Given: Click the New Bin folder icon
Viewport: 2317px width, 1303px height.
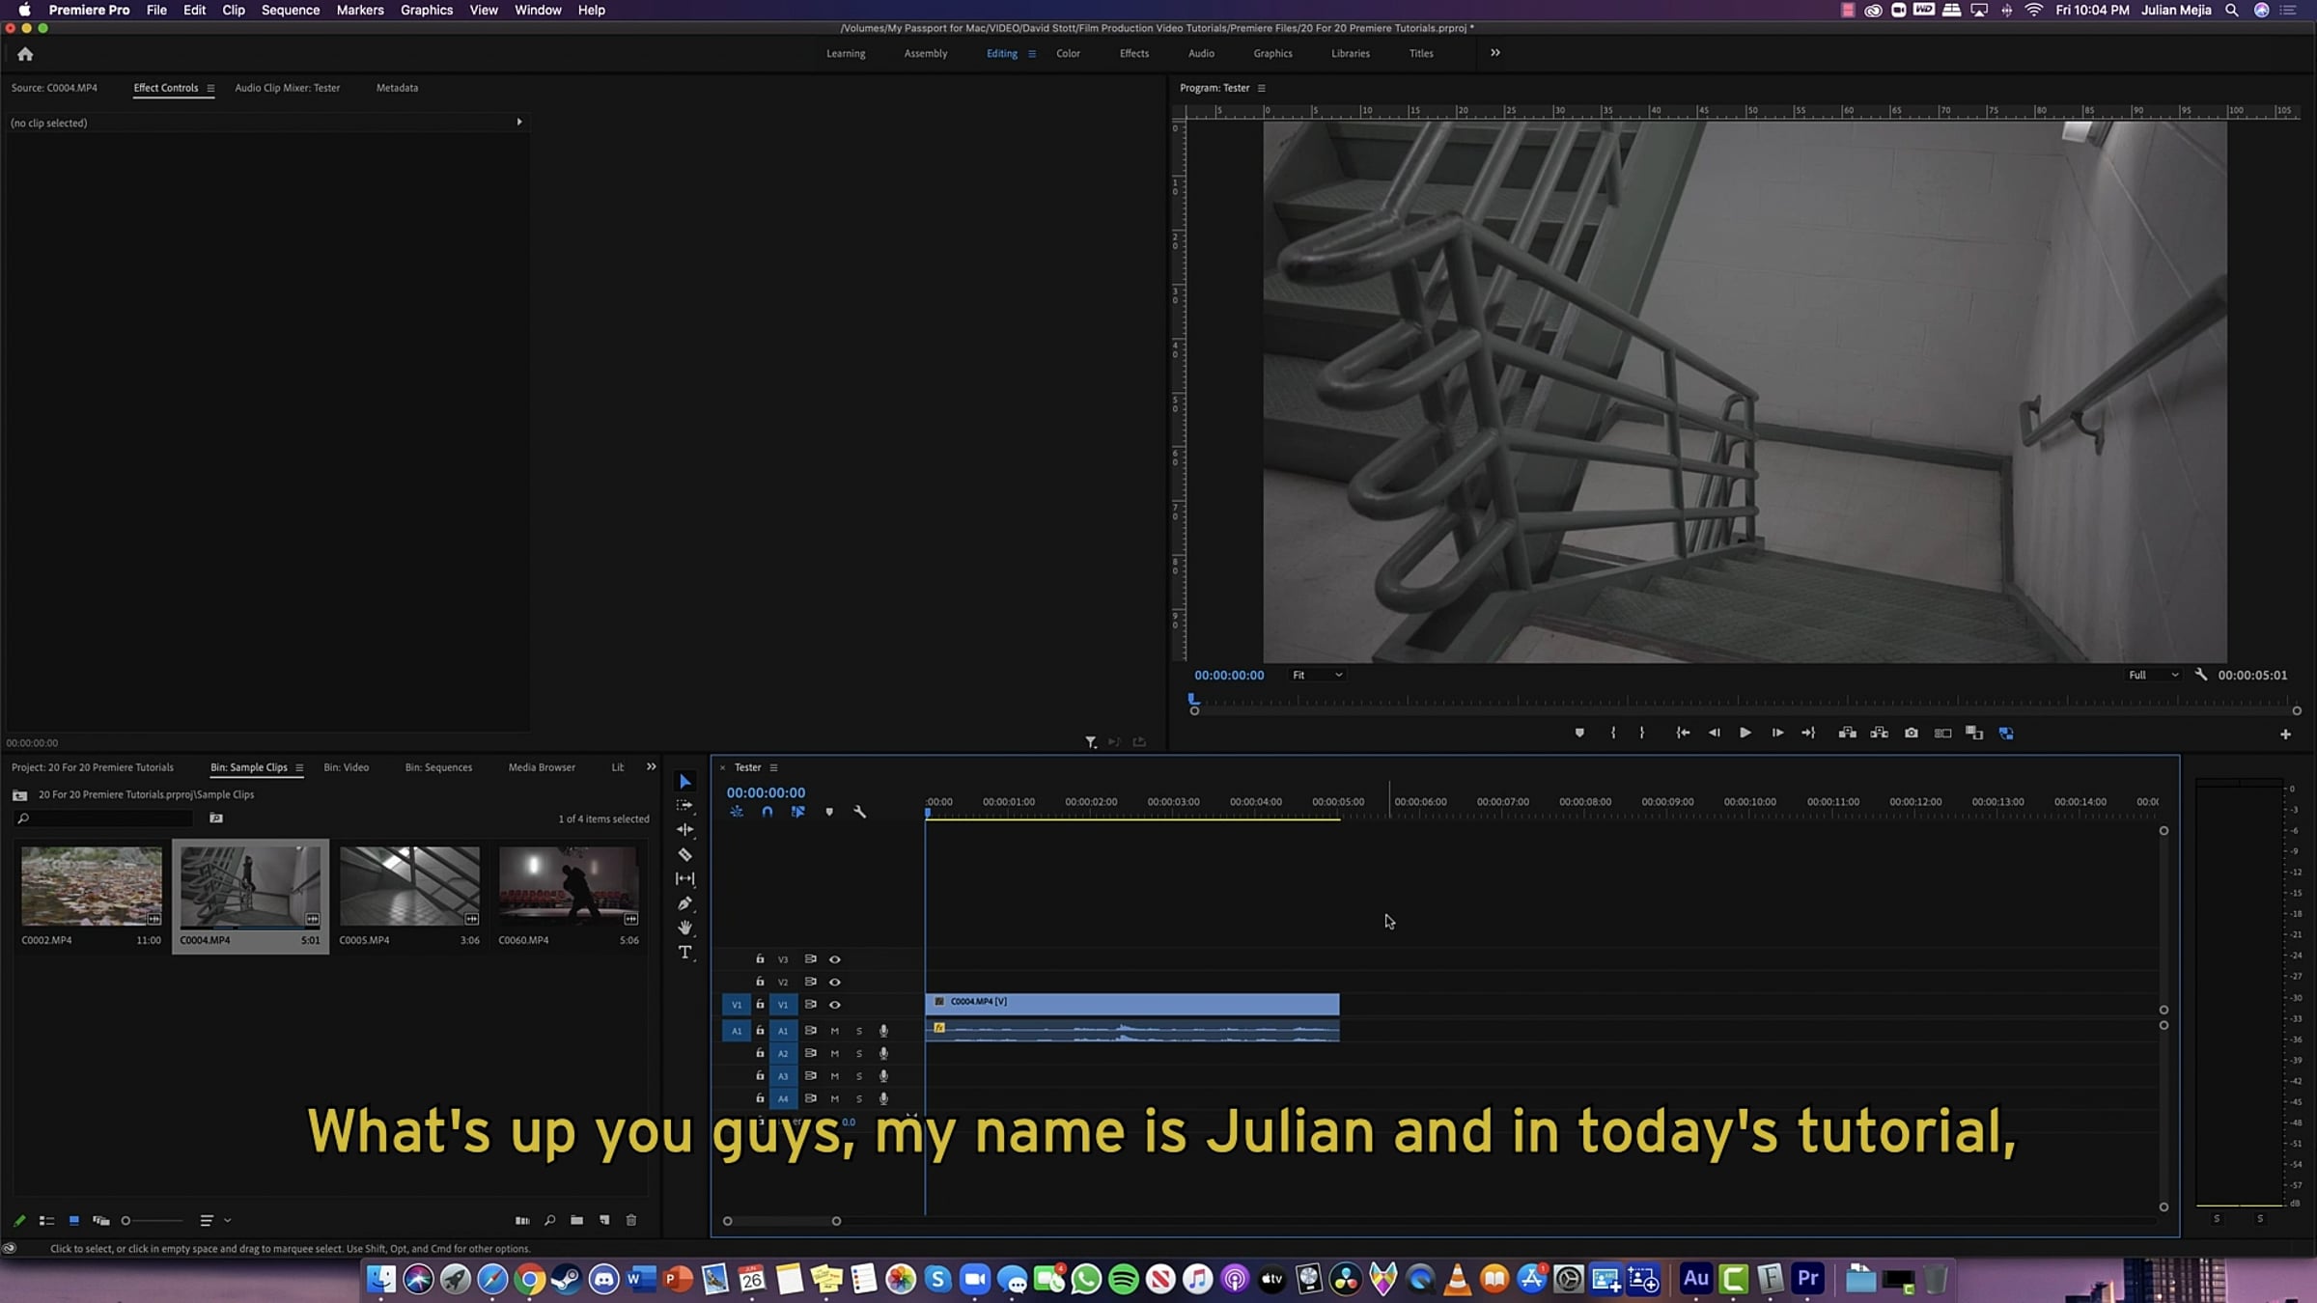Looking at the screenshot, I should point(576,1220).
